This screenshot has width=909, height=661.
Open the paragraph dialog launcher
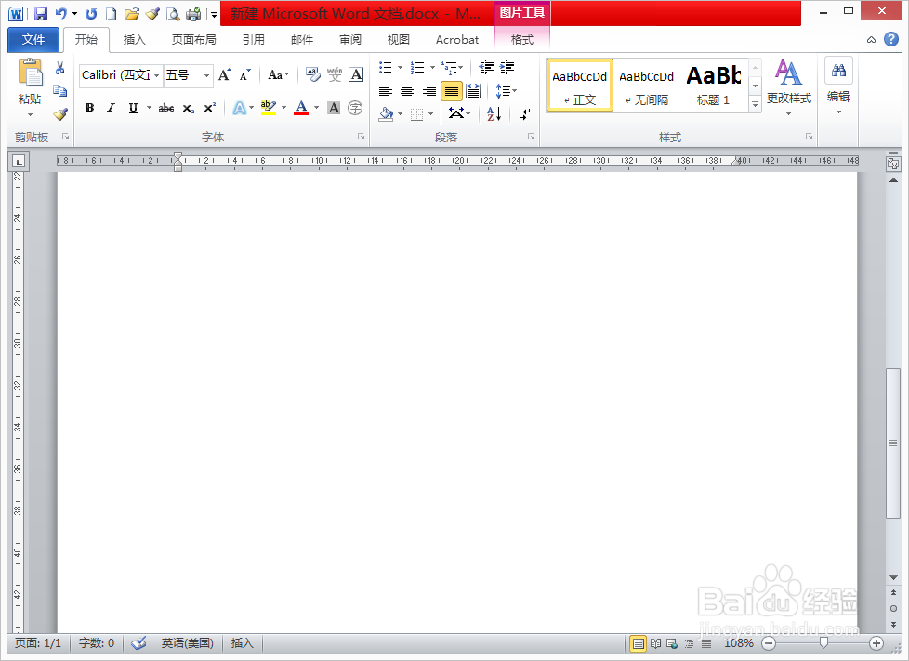(x=531, y=137)
